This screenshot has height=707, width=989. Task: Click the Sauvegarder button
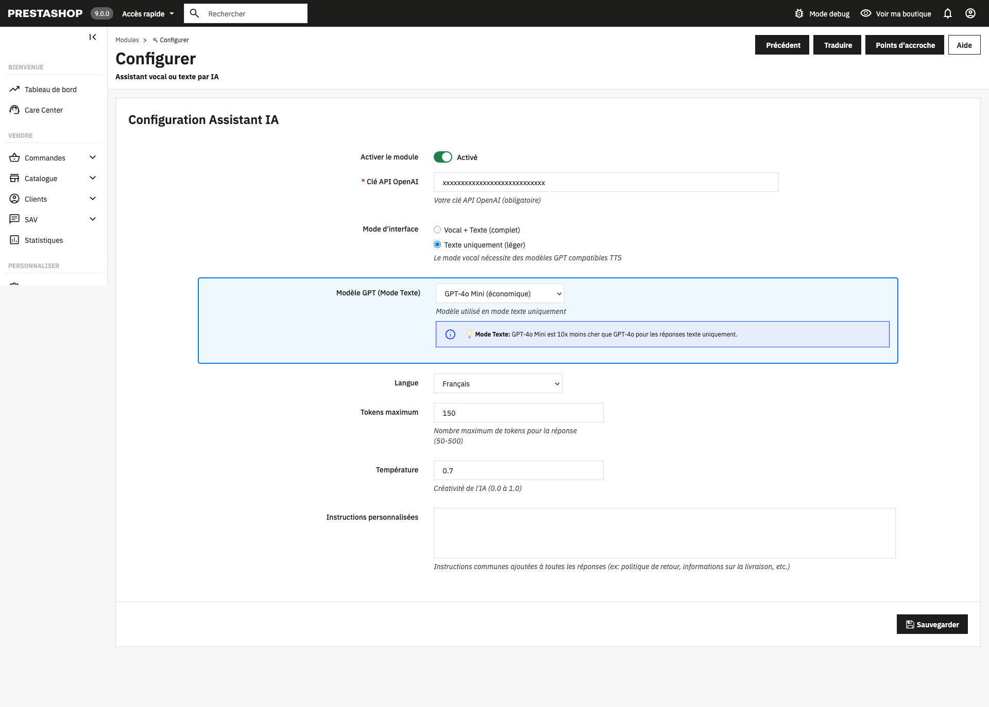pyautogui.click(x=932, y=624)
